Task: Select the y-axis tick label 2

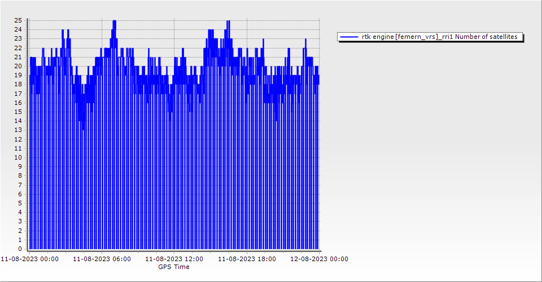Action: (20, 231)
